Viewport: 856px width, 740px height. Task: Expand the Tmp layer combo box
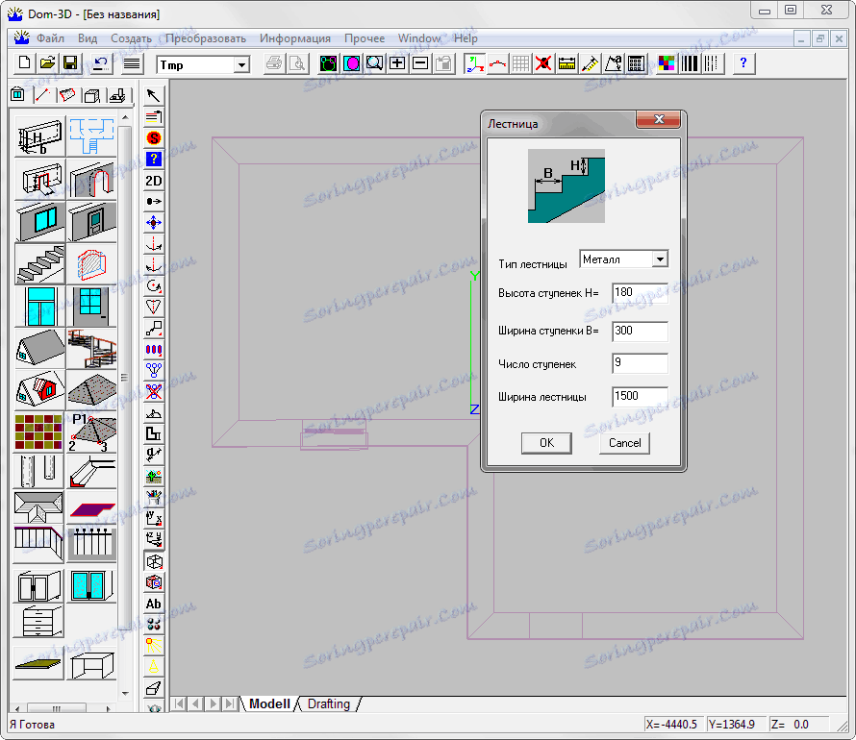(241, 64)
